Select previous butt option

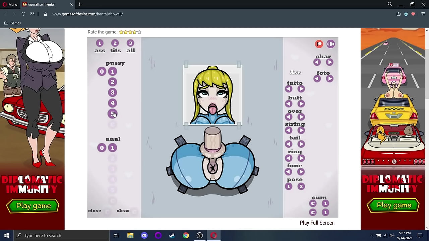pos(289,104)
